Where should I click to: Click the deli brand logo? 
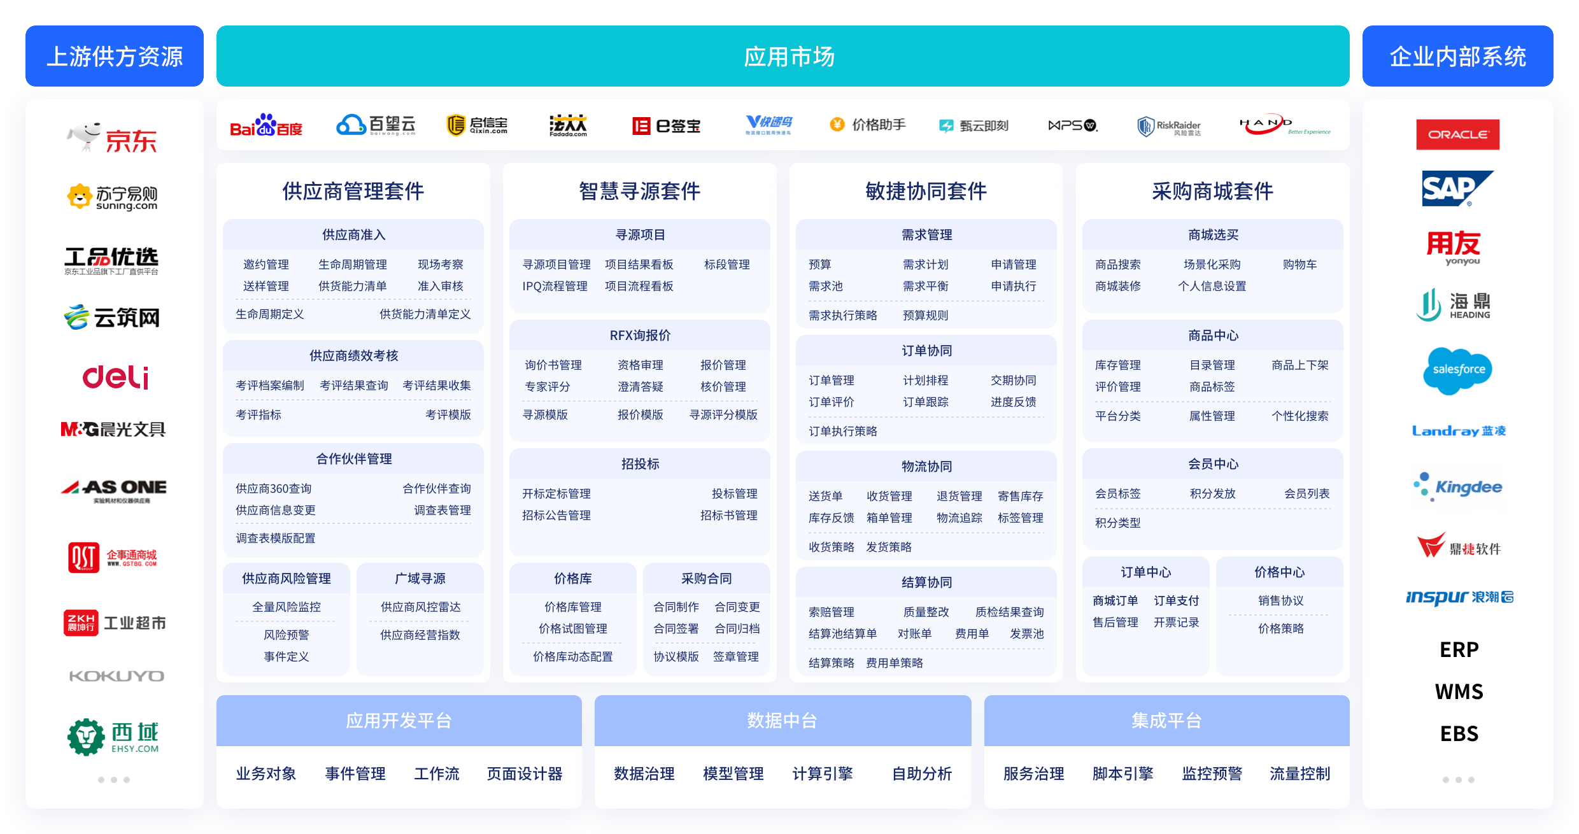[115, 377]
